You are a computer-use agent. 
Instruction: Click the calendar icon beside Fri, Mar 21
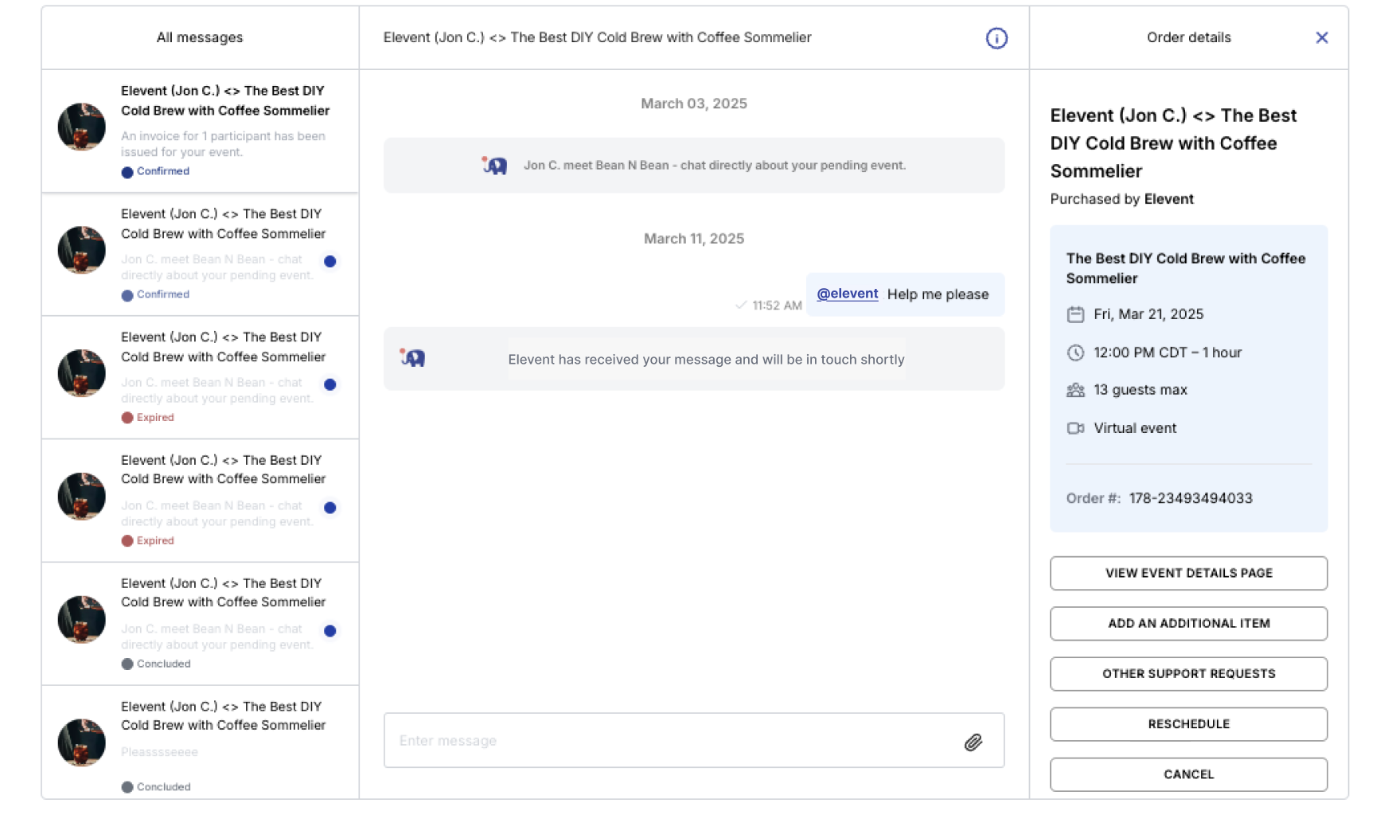pyautogui.click(x=1074, y=314)
